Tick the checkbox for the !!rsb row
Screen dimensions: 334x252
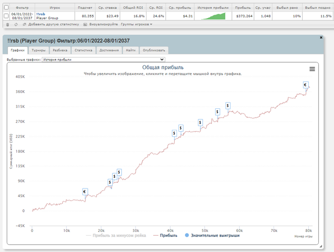(x=6, y=16)
